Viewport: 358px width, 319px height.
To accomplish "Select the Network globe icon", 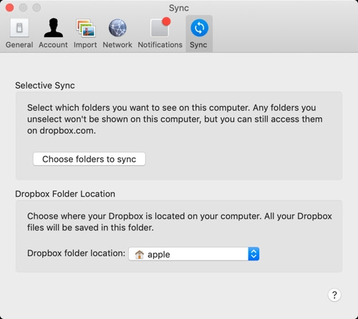I will [117, 28].
